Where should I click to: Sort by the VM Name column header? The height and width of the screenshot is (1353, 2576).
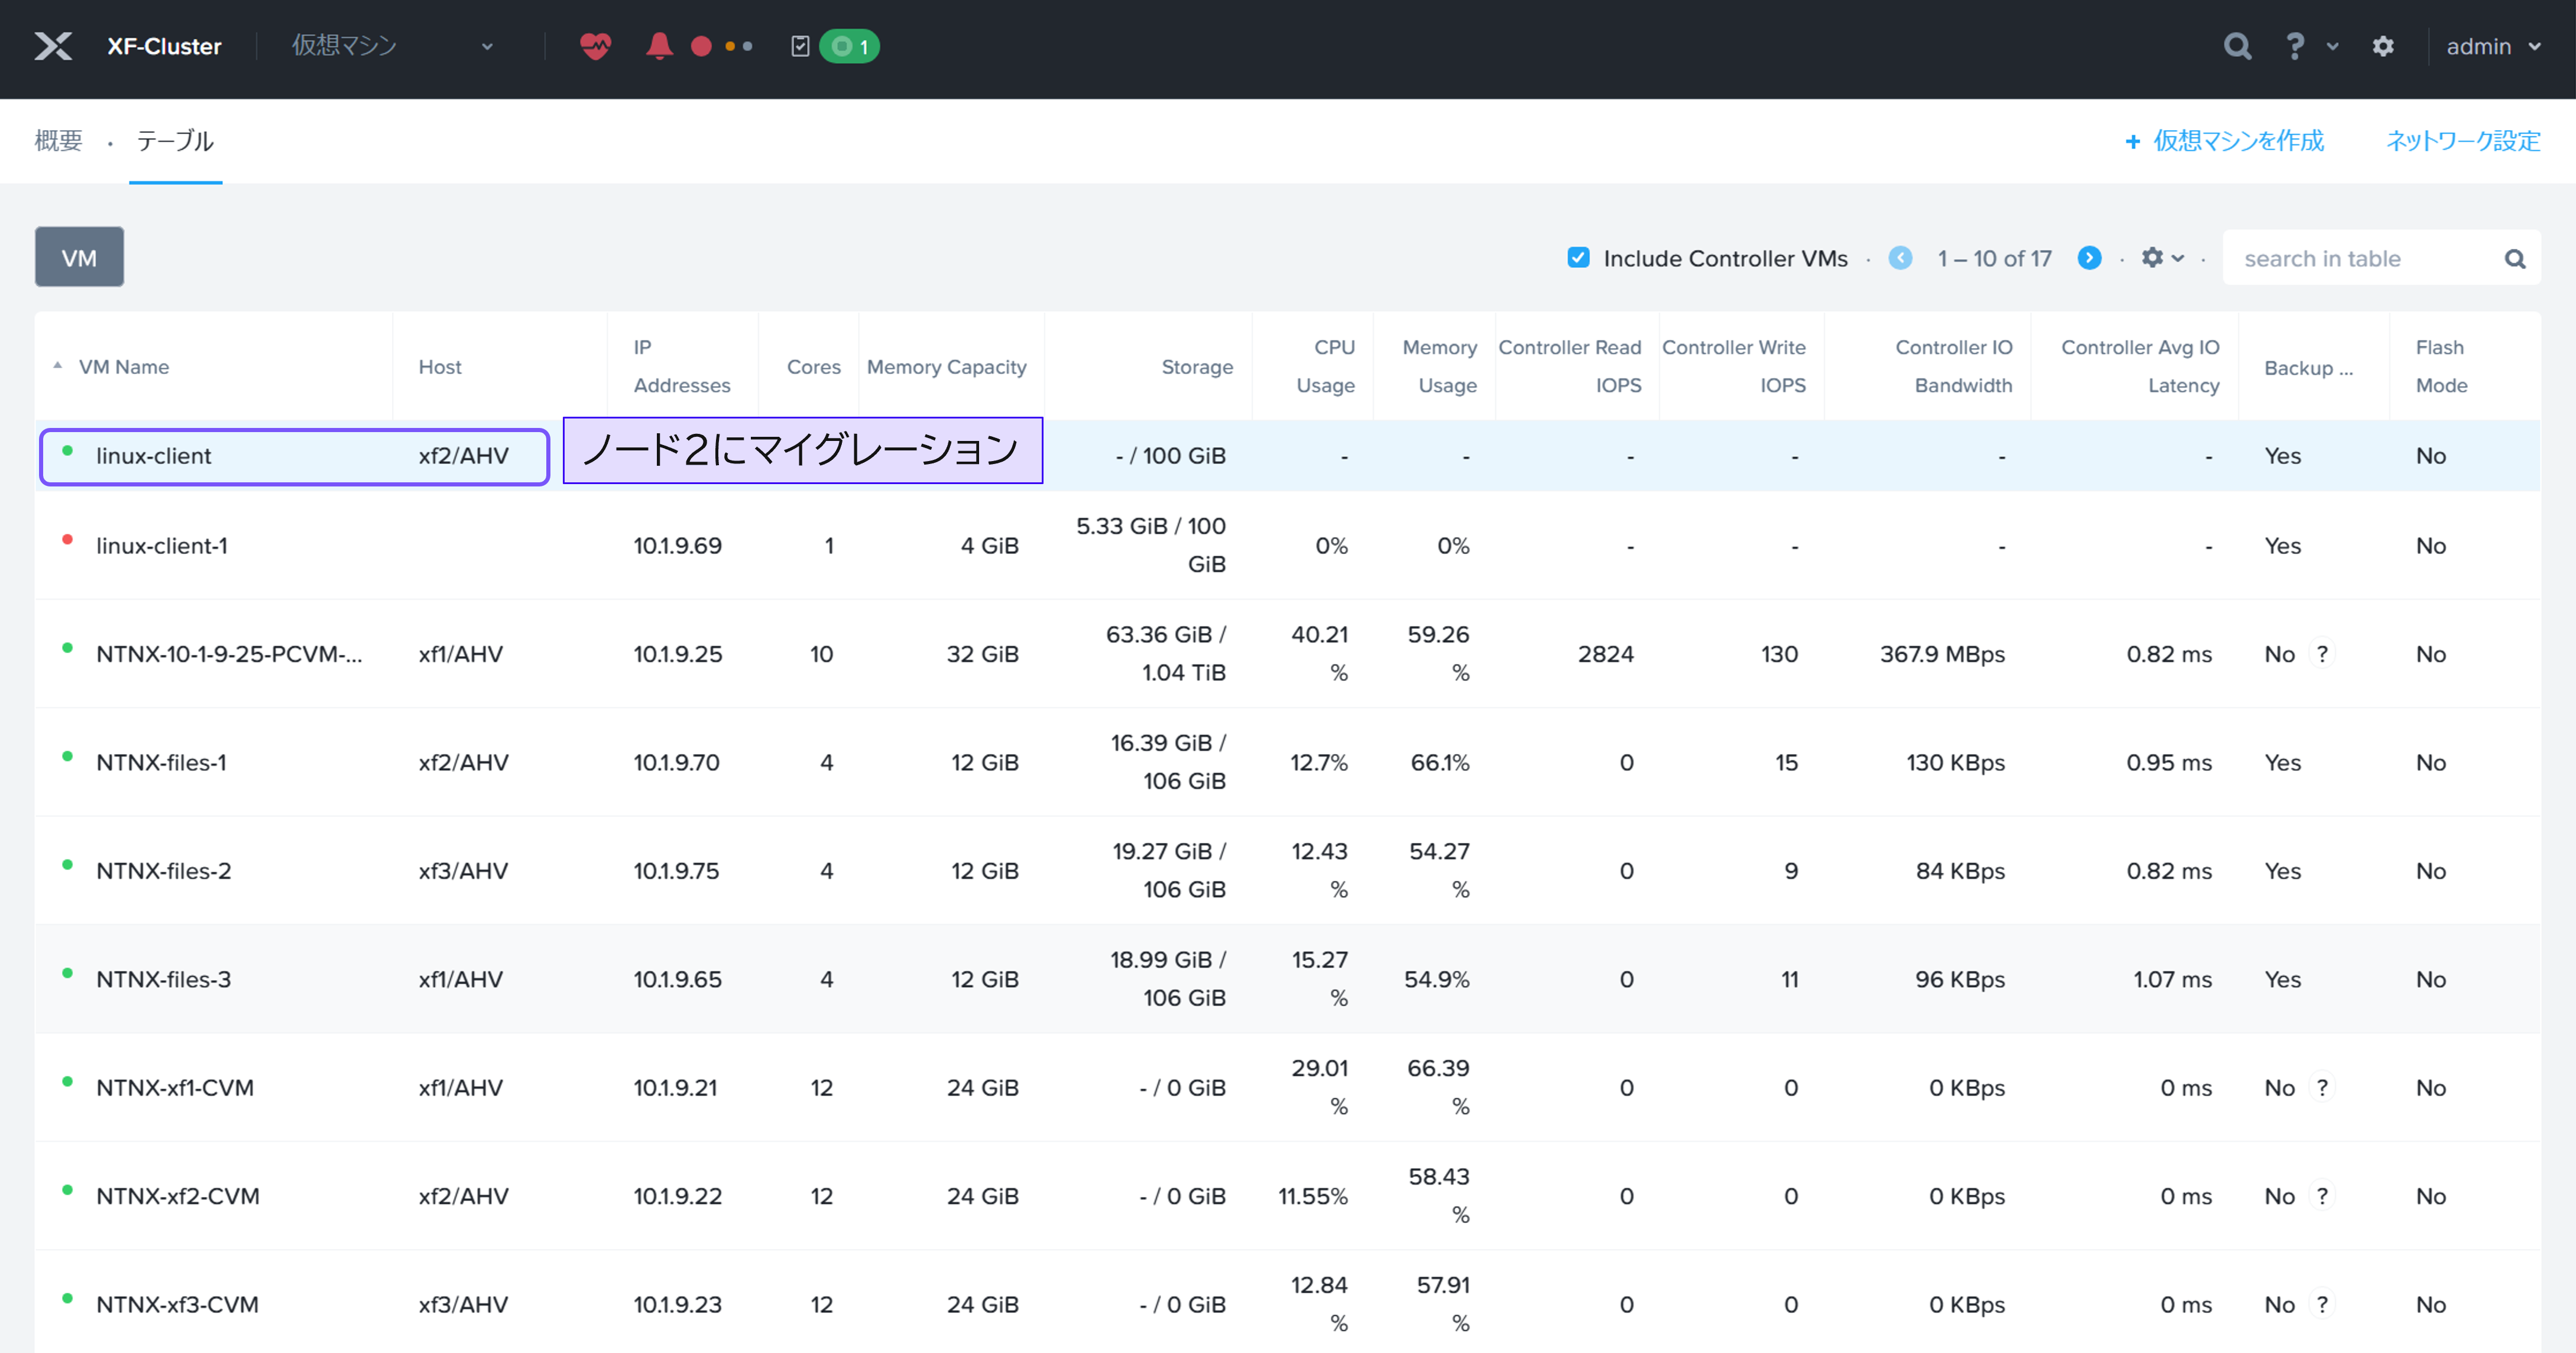coord(124,367)
